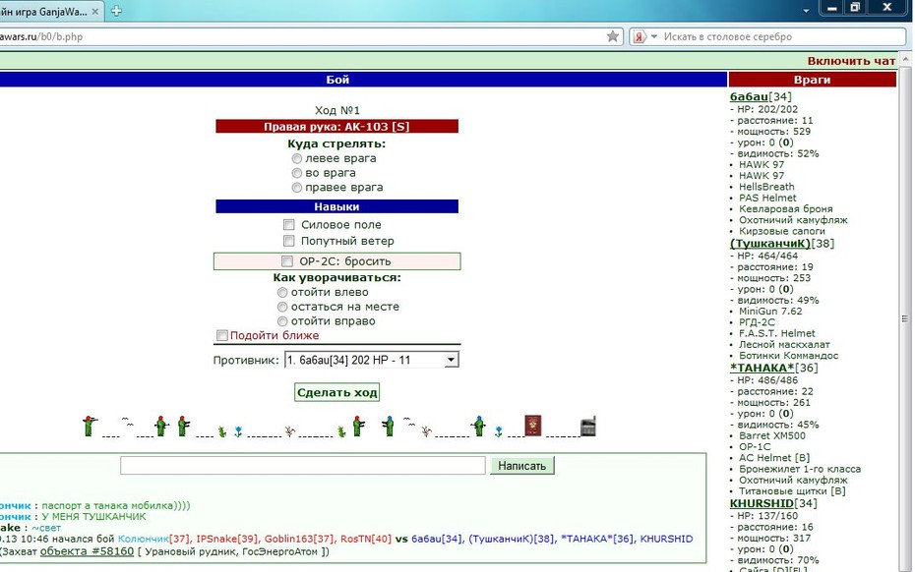This screenshot has height=572, width=915.
Task: Click the red passport icon on battlefield
Action: (x=533, y=426)
